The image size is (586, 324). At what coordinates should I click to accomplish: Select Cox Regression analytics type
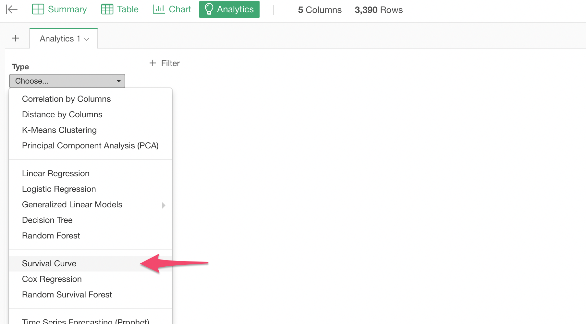point(52,279)
